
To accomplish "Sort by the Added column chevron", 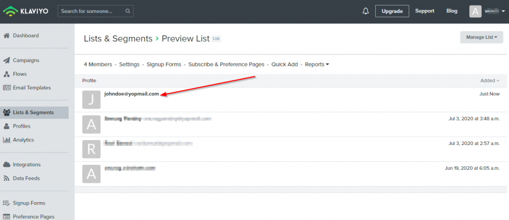I will pyautogui.click(x=498, y=81).
